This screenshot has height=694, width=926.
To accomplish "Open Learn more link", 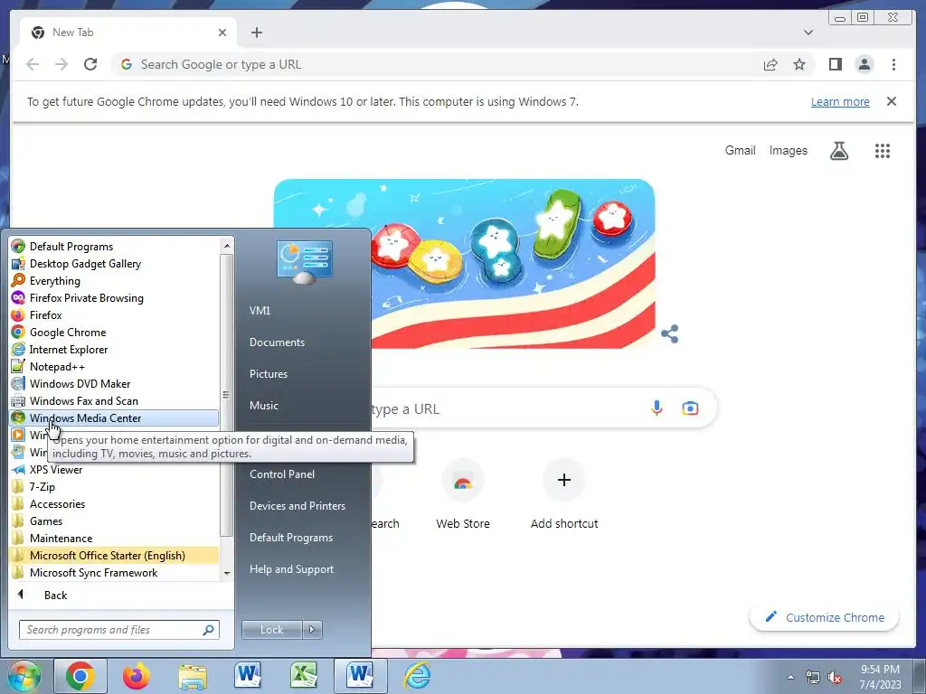I will click(840, 101).
